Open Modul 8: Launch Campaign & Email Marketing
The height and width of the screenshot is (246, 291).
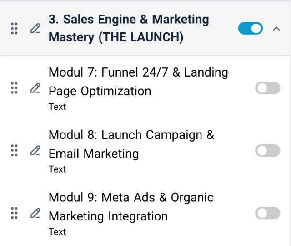tap(131, 144)
